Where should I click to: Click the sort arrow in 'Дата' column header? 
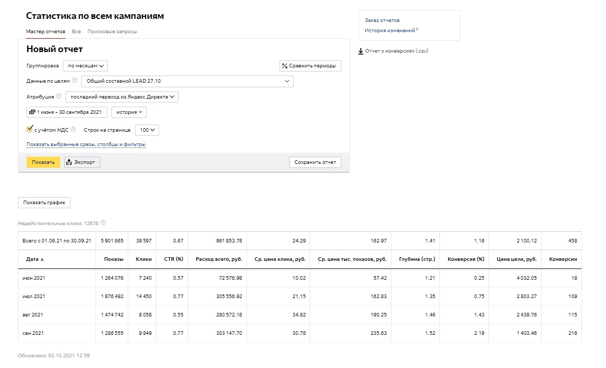pyautogui.click(x=42, y=259)
